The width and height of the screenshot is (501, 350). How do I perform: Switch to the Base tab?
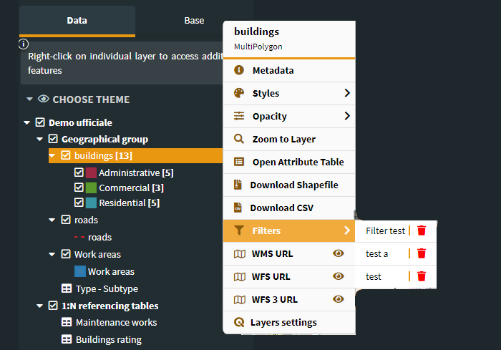coord(194,21)
